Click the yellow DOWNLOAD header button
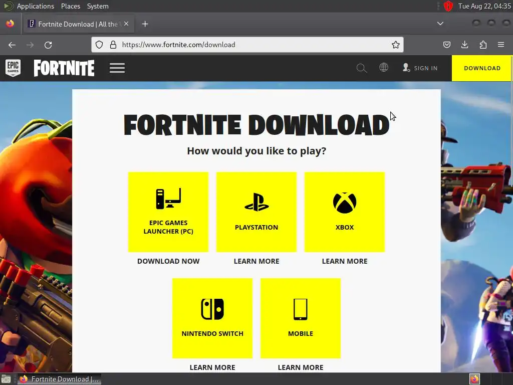Screen dimensions: 513x385 (x=482, y=68)
